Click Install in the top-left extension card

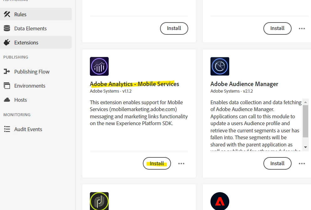[174, 28]
